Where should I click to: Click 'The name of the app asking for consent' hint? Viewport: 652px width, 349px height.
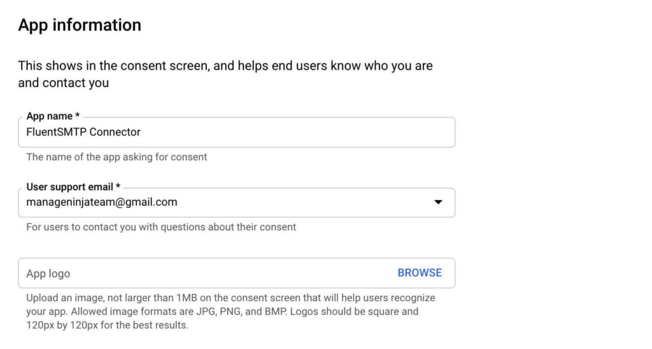click(x=117, y=157)
